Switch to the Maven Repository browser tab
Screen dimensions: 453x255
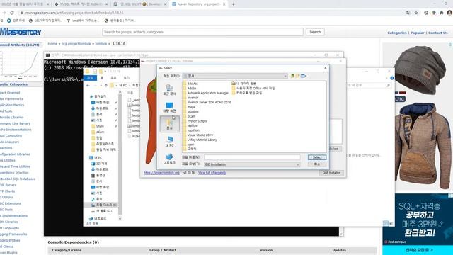pyautogui.click(x=198, y=4)
